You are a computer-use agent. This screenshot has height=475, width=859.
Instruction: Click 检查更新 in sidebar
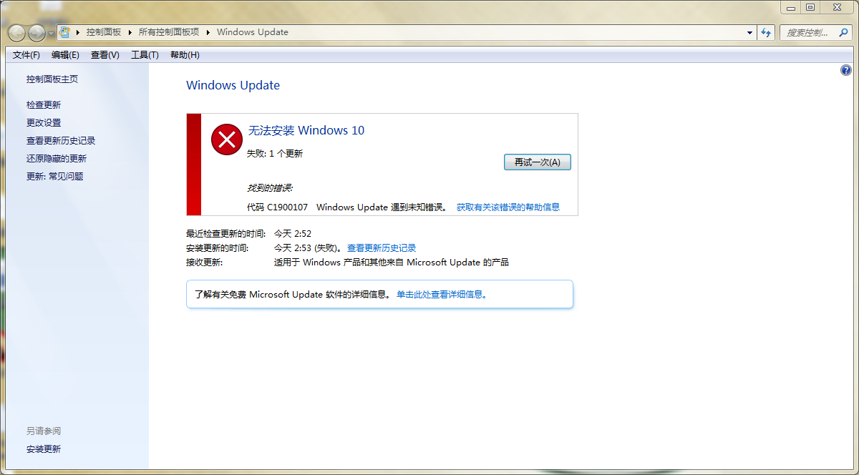(44, 105)
